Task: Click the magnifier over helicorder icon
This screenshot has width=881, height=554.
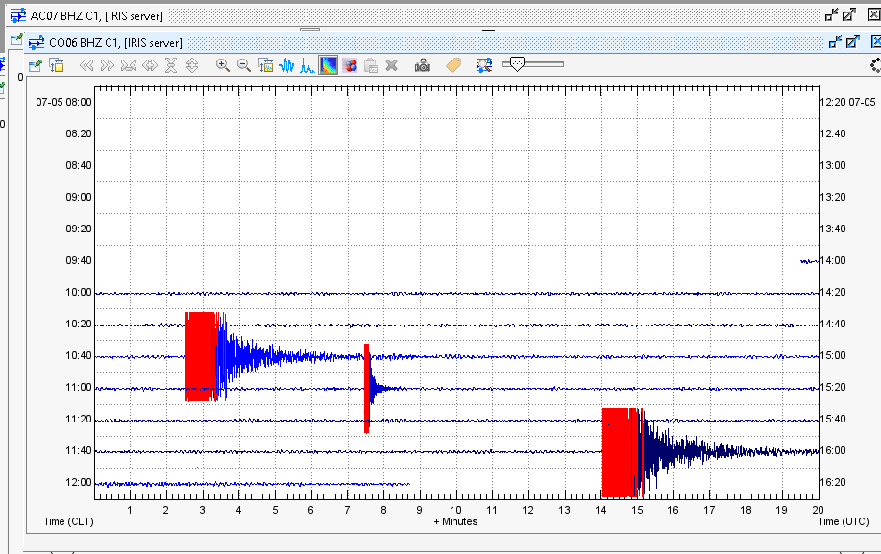Action: click(x=484, y=65)
